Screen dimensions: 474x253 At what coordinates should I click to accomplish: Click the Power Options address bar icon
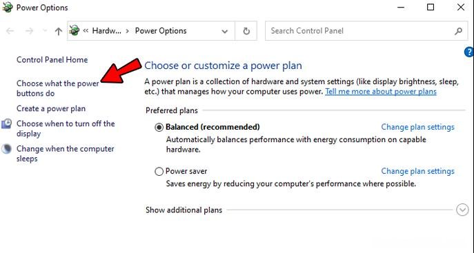coord(75,30)
